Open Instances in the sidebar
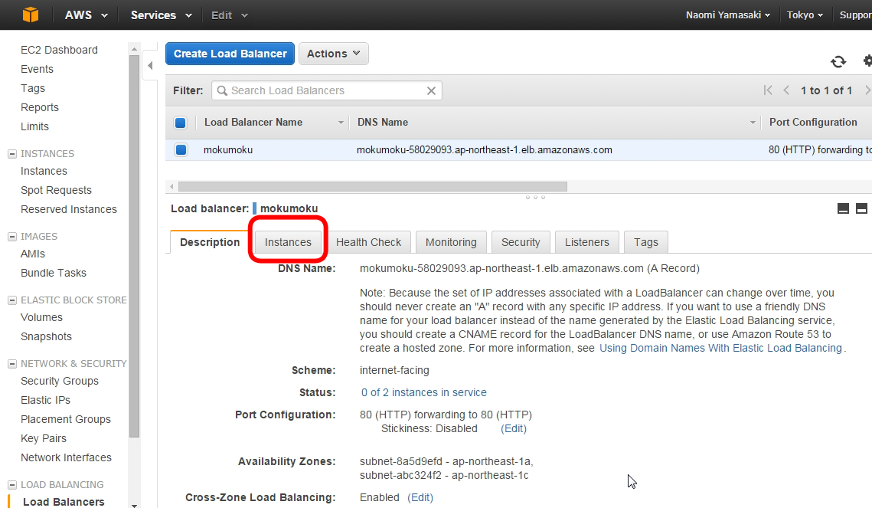Screen dimensions: 872x508 click(x=44, y=171)
